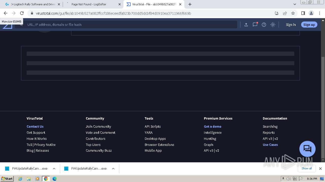
Task: Click the Sign in link
Action: coord(291,25)
